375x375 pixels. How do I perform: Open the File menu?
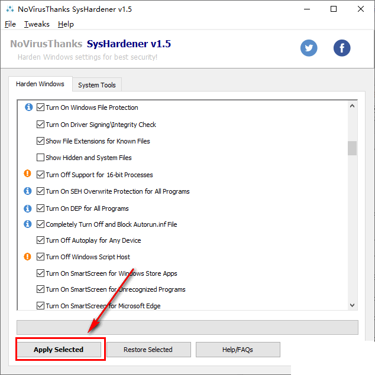(x=10, y=24)
